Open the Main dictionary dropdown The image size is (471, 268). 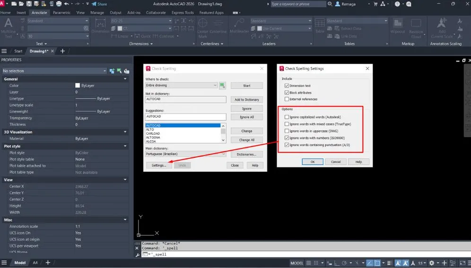pyautogui.click(x=186, y=154)
